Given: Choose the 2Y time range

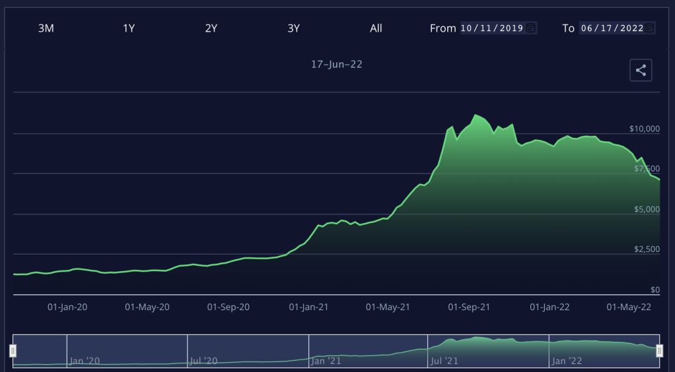Looking at the screenshot, I should (211, 28).
